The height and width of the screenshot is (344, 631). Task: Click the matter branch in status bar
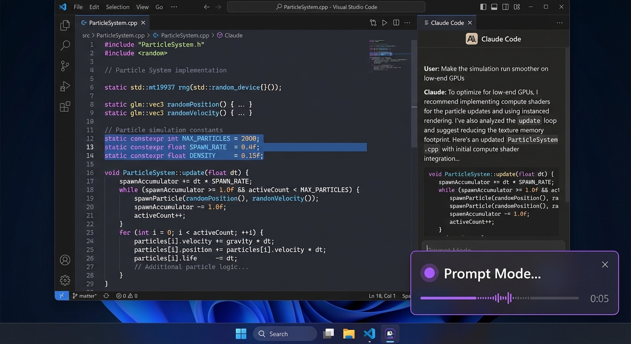[x=84, y=296]
